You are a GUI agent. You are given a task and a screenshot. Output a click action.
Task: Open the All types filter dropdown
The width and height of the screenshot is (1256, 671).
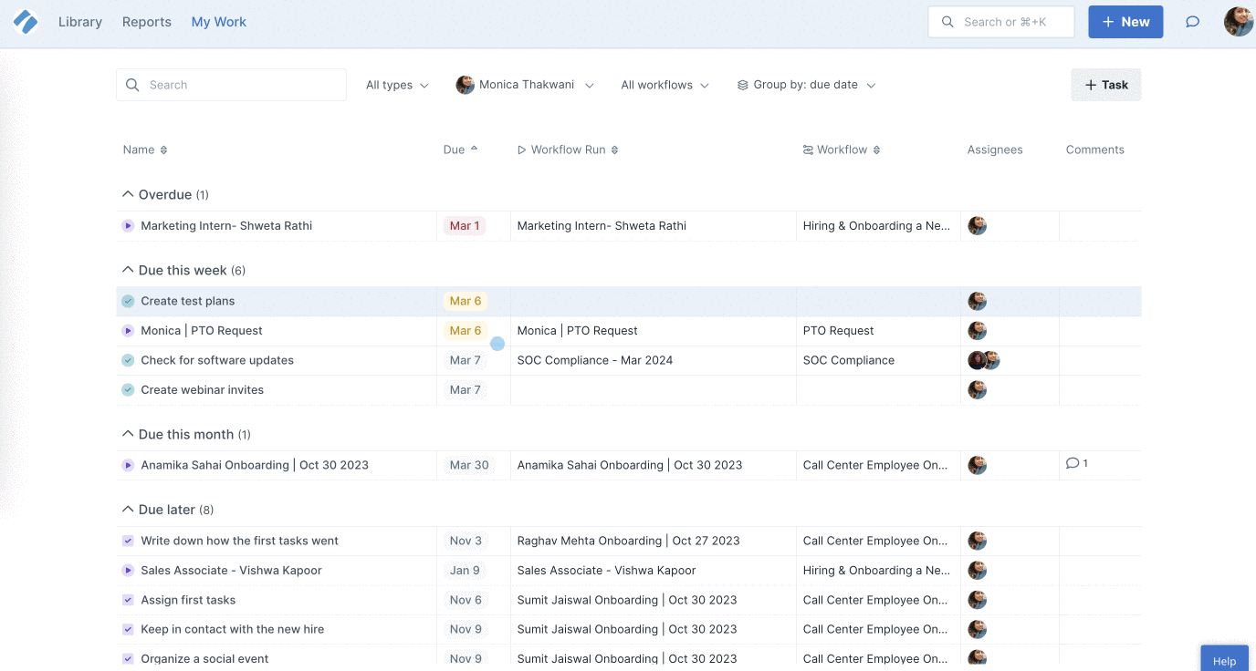click(x=397, y=85)
